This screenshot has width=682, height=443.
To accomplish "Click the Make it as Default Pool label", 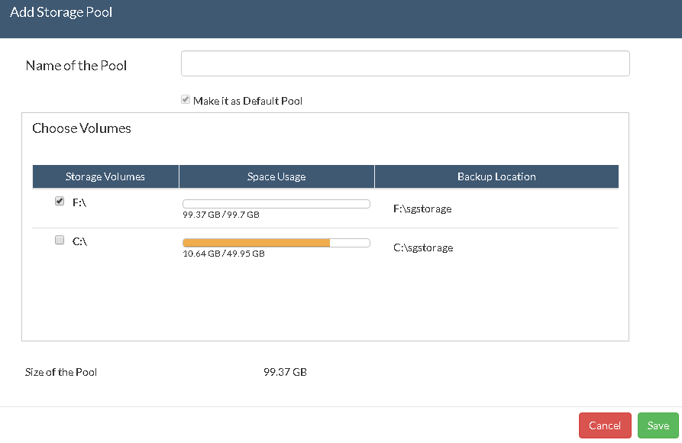I will tap(247, 101).
